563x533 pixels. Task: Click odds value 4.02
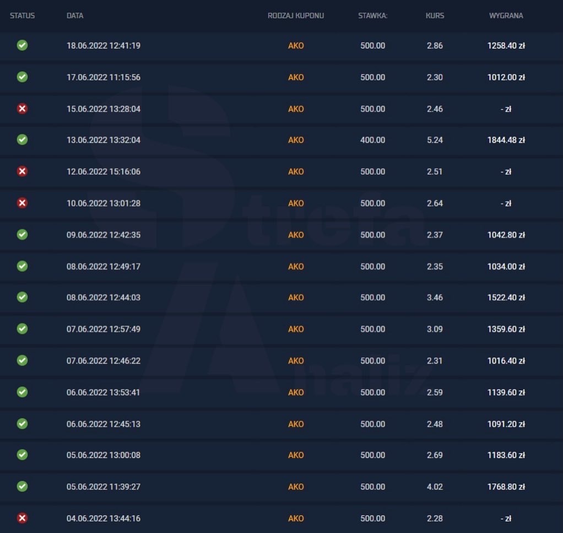435,487
